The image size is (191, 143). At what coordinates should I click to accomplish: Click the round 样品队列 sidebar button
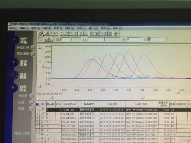33,47
